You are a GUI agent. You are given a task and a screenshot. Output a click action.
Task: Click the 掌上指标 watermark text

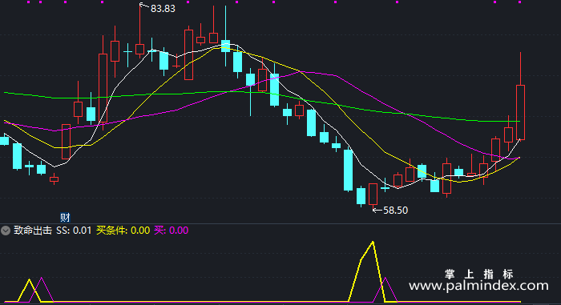click(479, 275)
